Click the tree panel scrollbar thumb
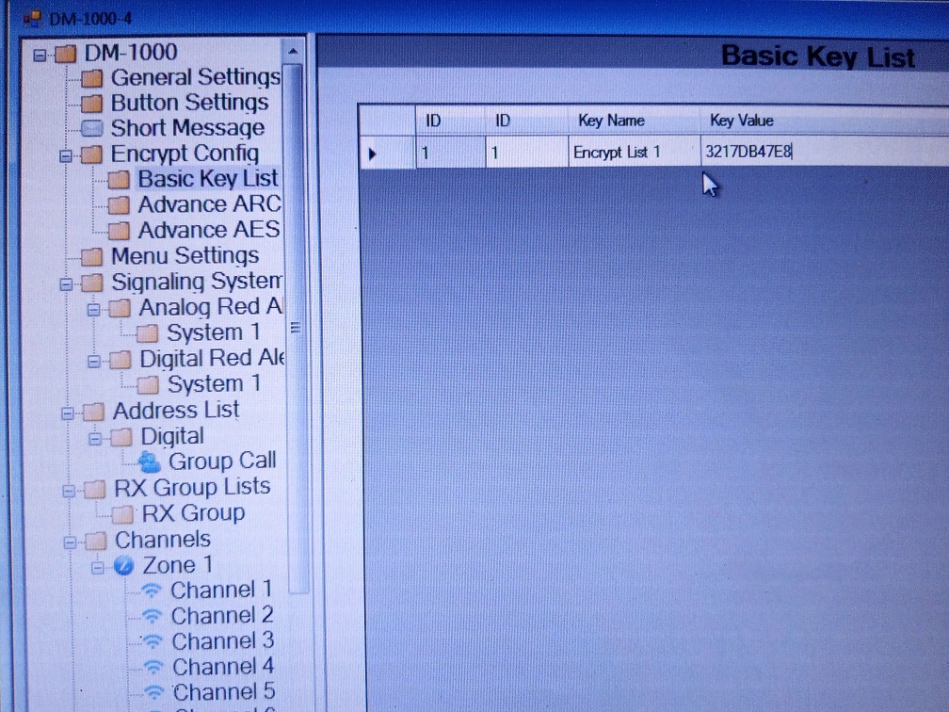Viewport: 949px width, 712px height. (296, 328)
